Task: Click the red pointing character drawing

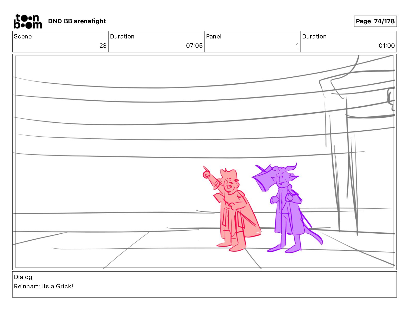Action: coord(232,209)
